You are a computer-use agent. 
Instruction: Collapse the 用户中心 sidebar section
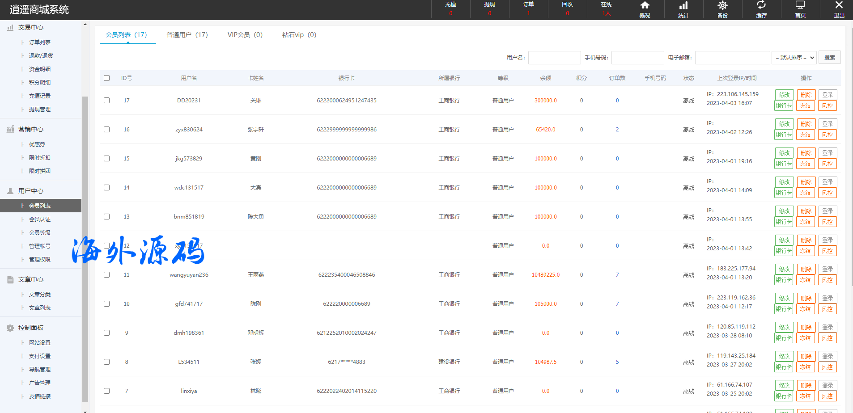[31, 191]
